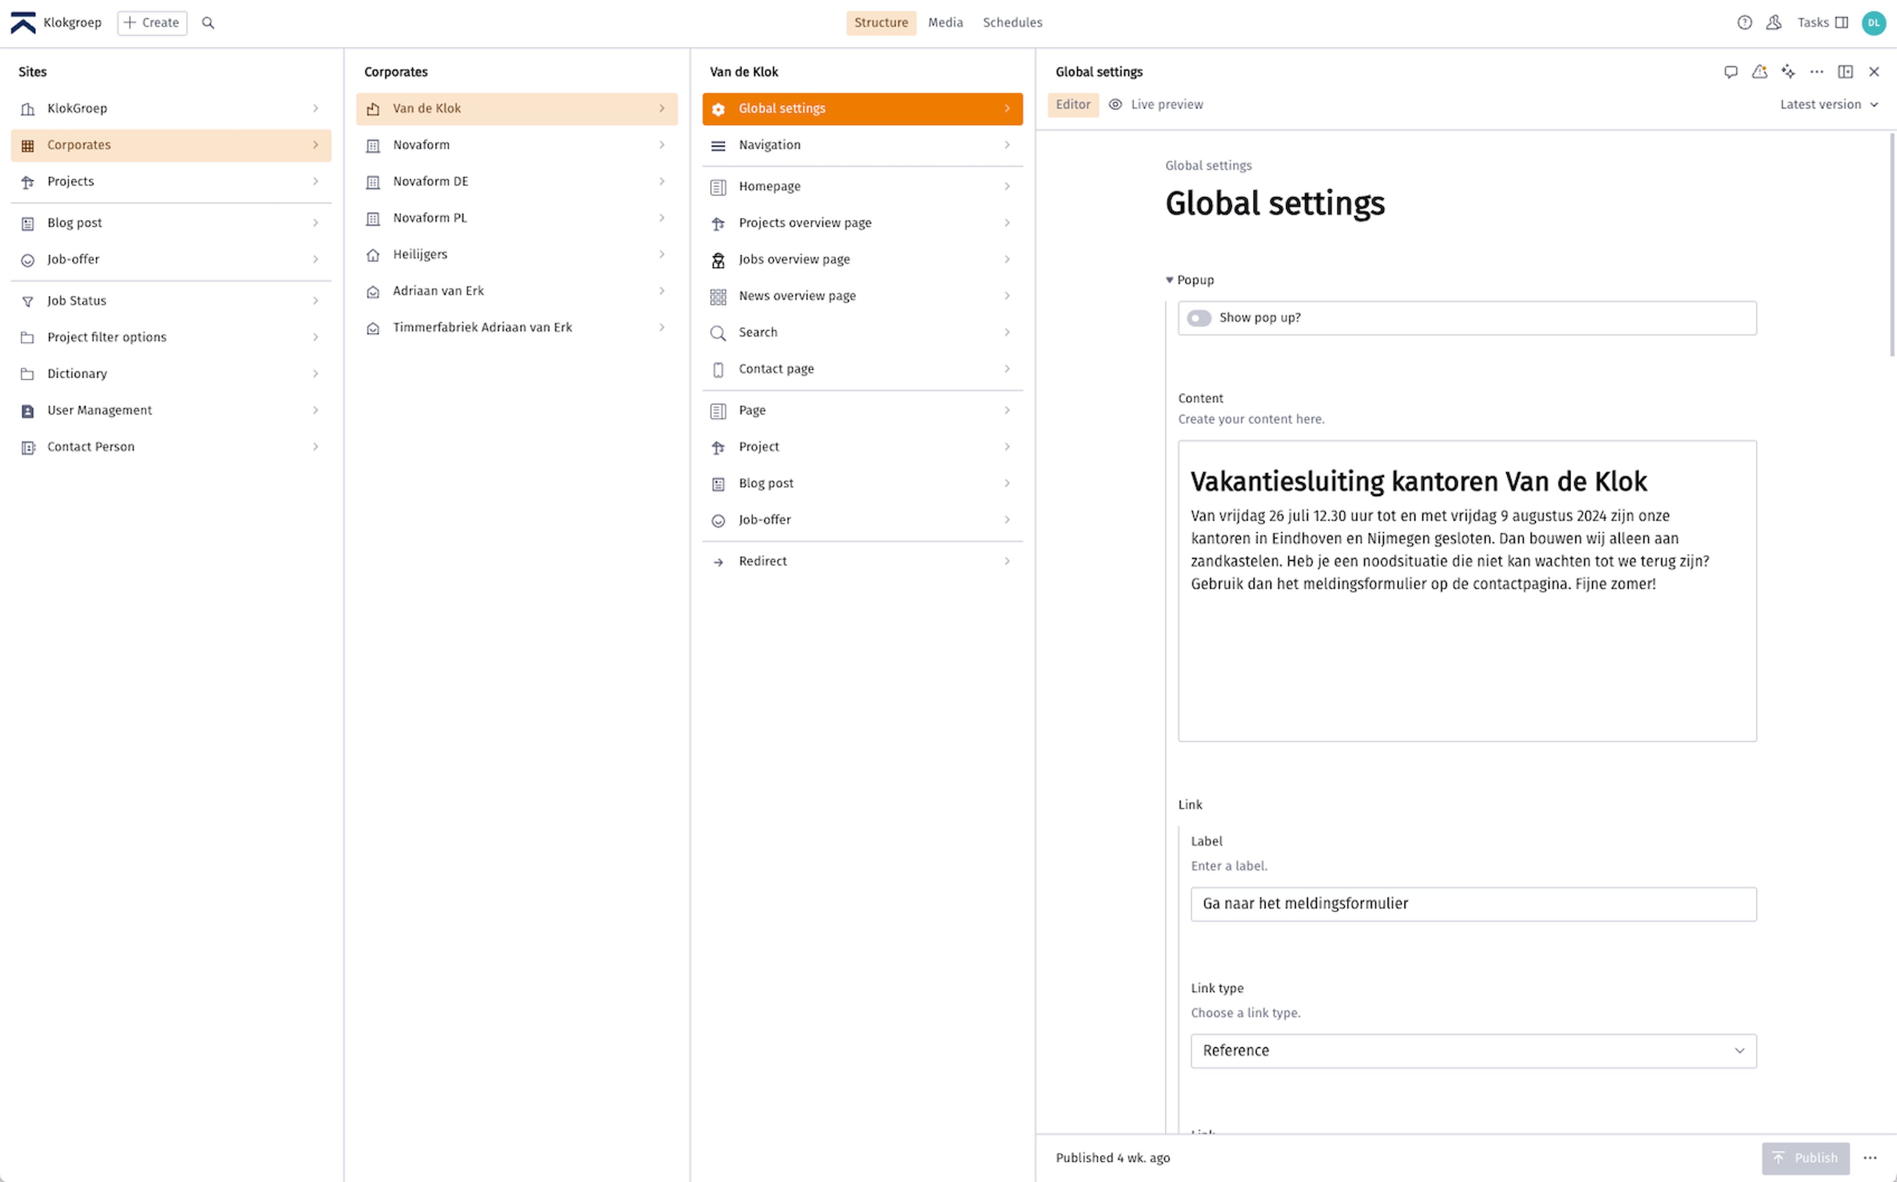Click the Job Status filter icon

click(x=27, y=302)
